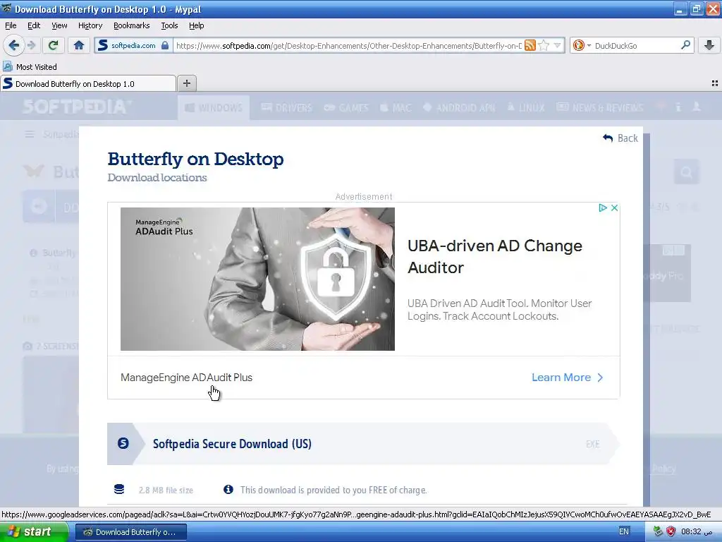The width and height of the screenshot is (722, 542).
Task: Select the Download Butterfly on Desktop tab
Action: tap(88, 83)
